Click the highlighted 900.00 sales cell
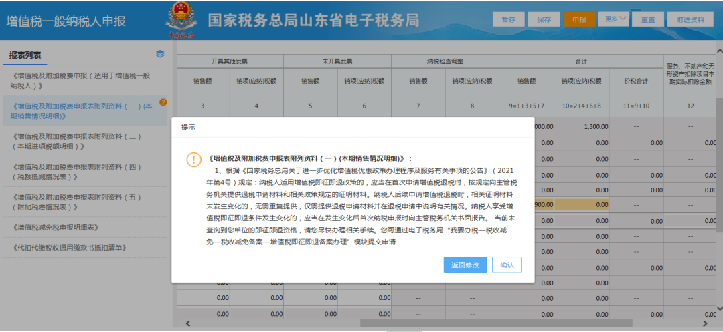 tap(544, 204)
